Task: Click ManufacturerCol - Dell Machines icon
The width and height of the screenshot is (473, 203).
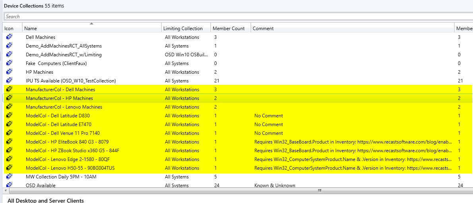Action: tap(9, 89)
